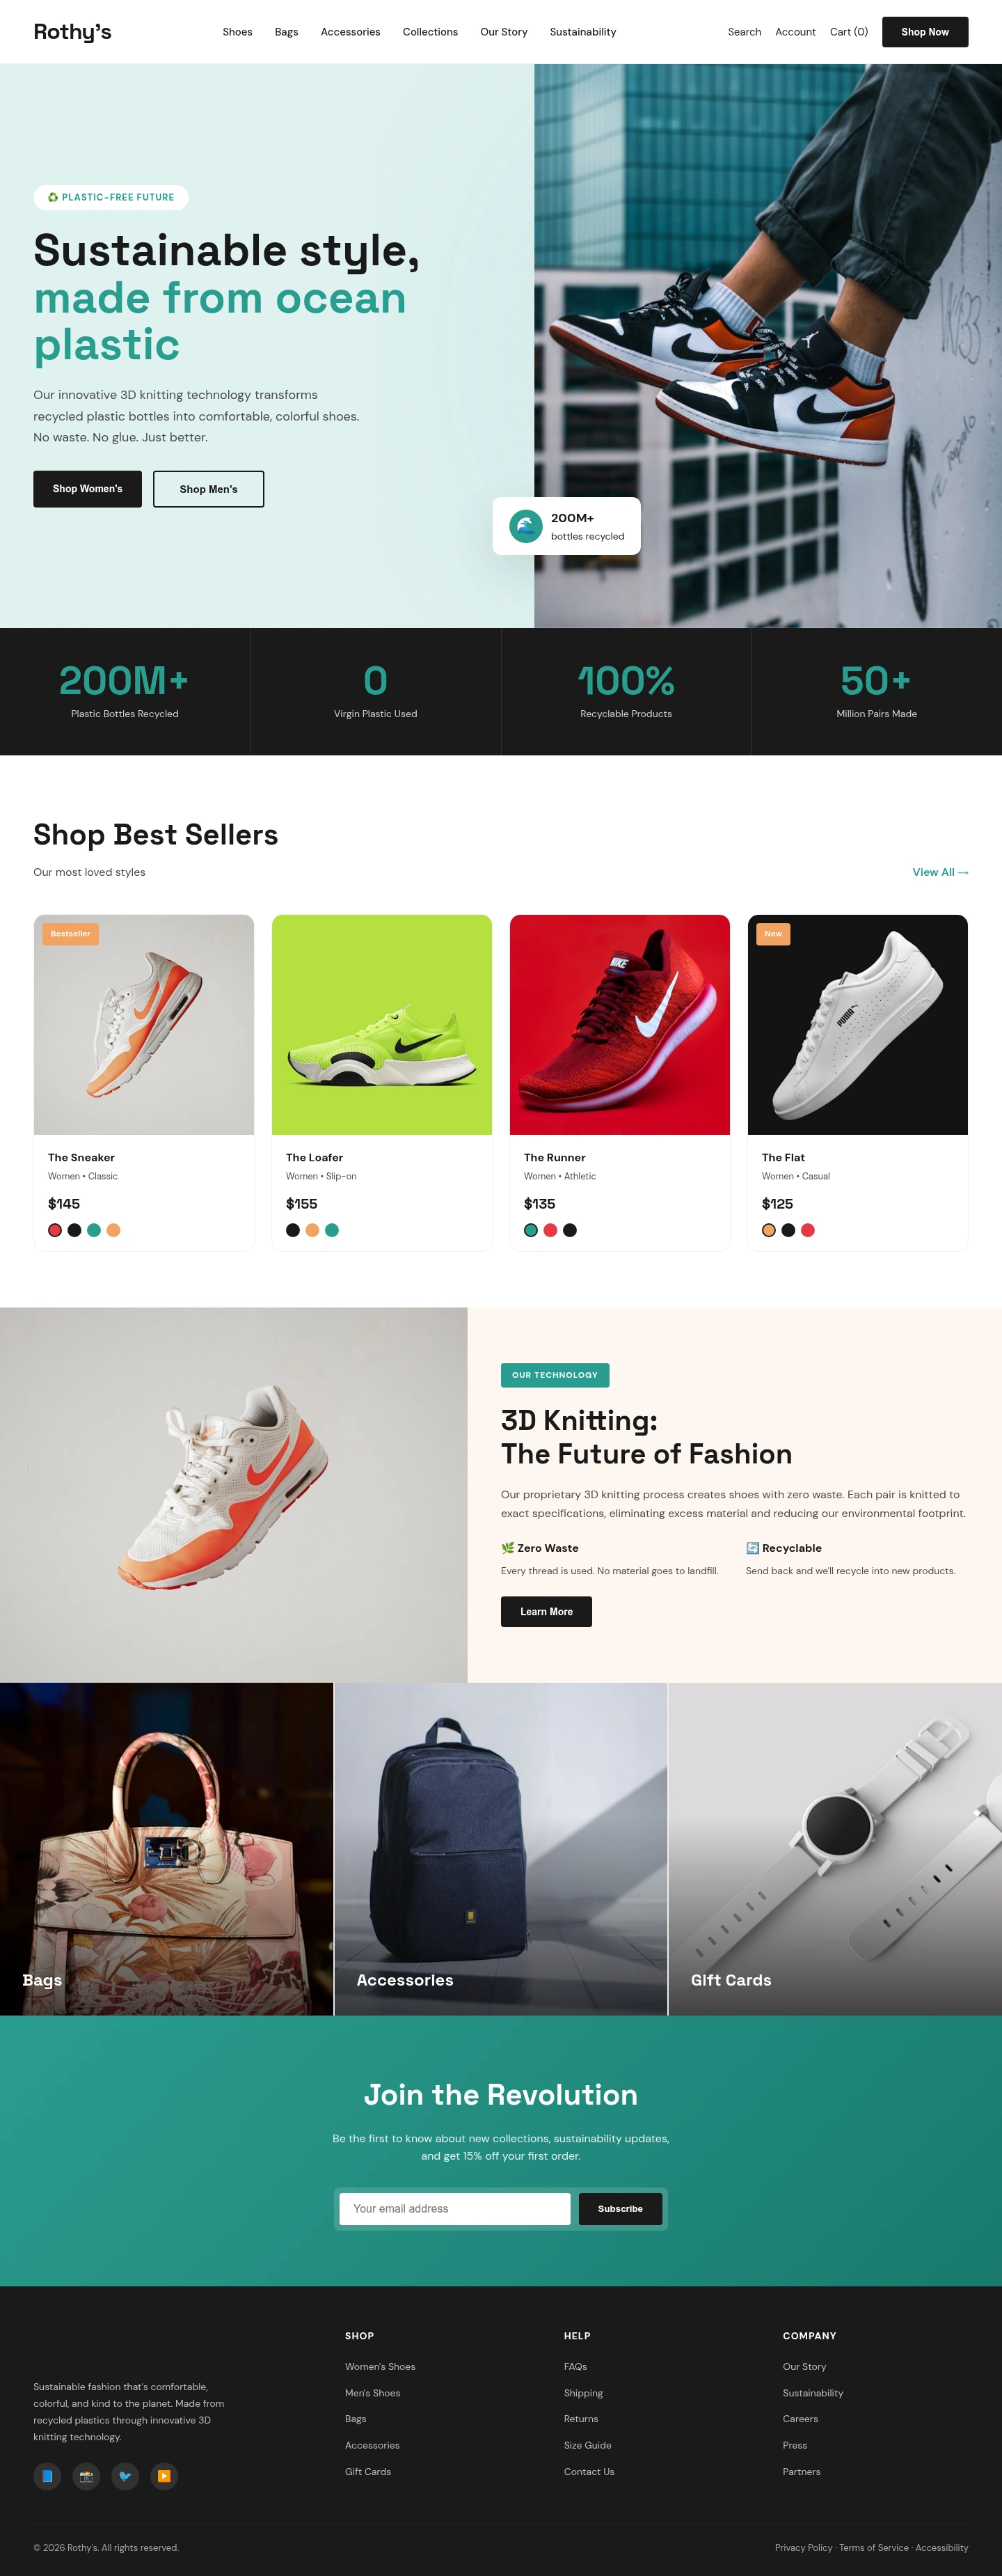Click the recycle icon beside Recyclable

coord(752,1548)
